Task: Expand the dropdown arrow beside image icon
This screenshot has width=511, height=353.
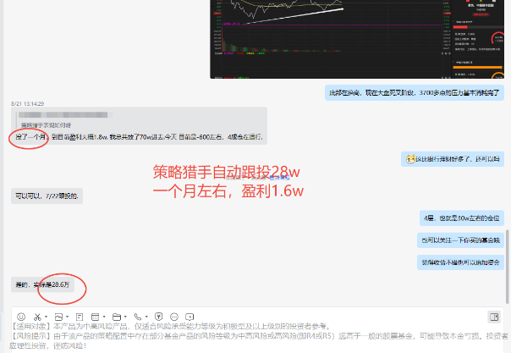Action: [69, 316]
